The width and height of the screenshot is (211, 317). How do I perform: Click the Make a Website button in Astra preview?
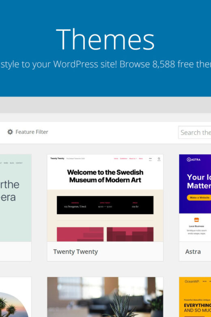[x=199, y=198]
